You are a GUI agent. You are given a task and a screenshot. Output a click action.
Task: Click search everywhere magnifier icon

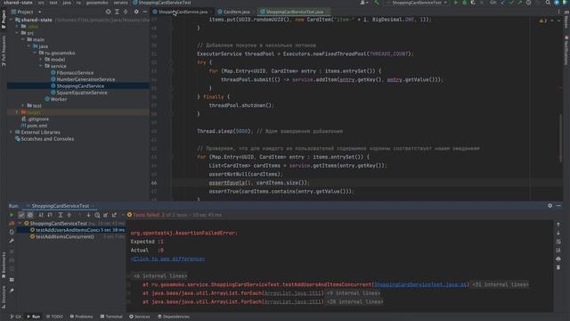548,3
